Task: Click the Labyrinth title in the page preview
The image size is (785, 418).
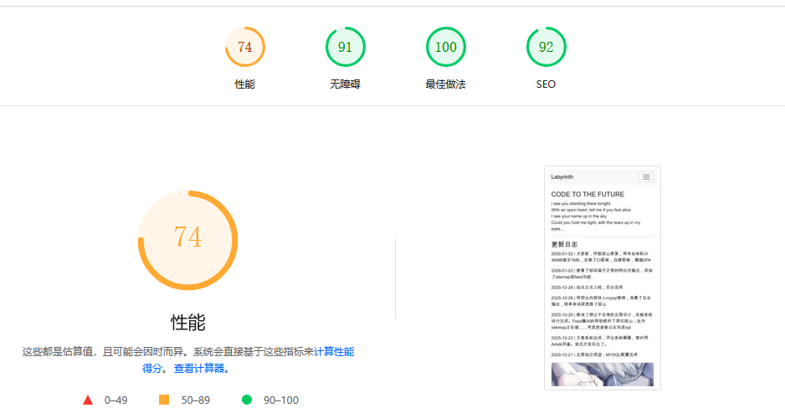Action: click(x=562, y=177)
